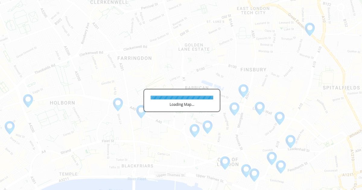Select the map pin near Eagle St in Holborn
362x190 pixels.
[28, 100]
